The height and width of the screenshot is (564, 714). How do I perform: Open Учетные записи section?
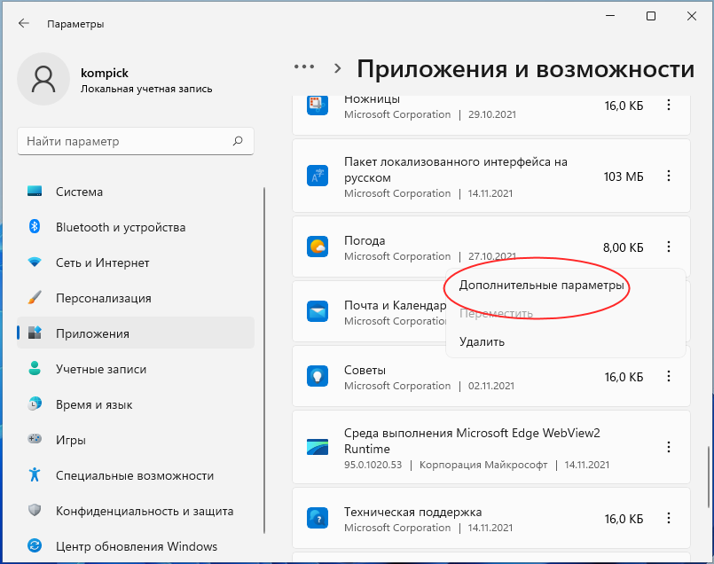135,369
